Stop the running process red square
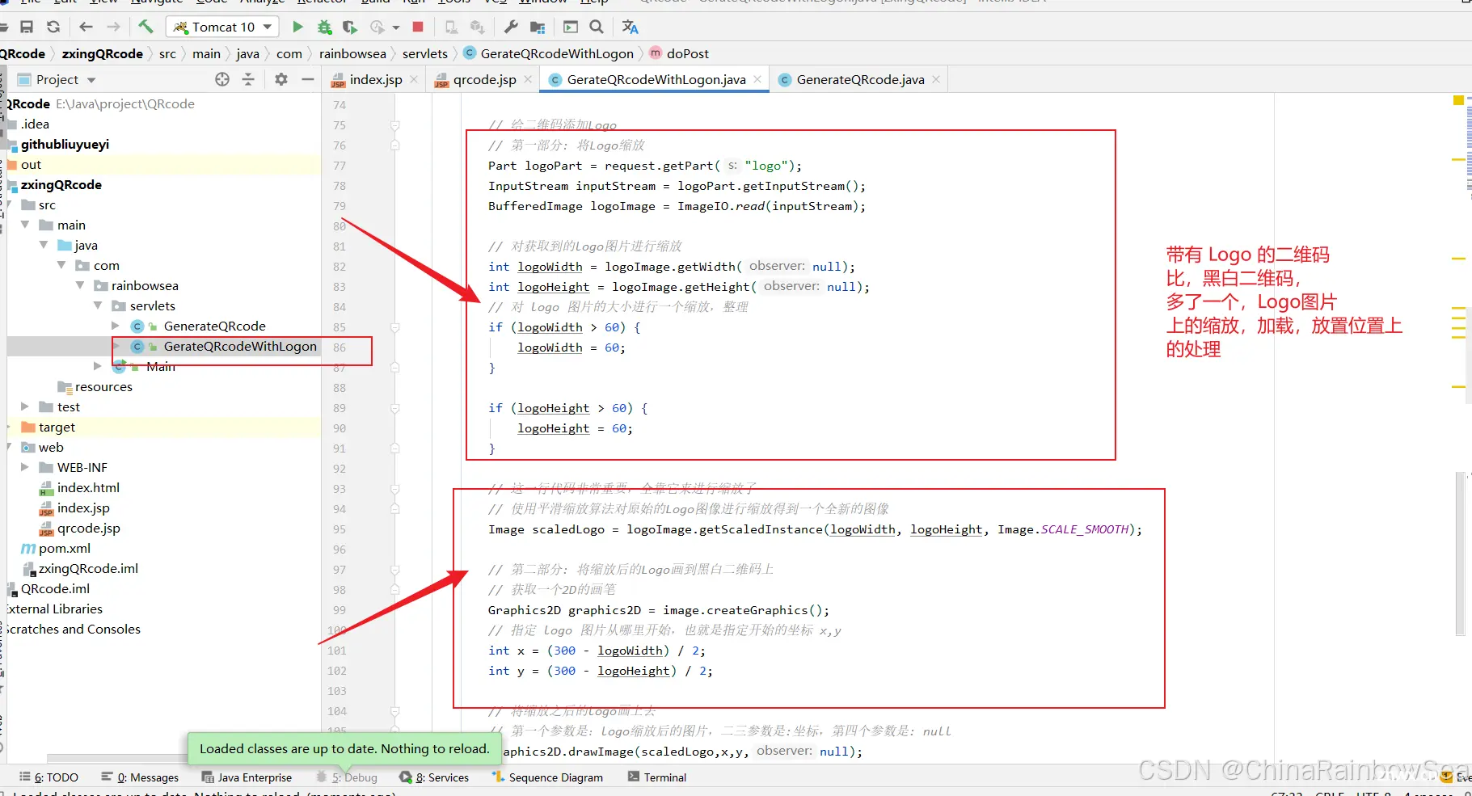 (418, 27)
